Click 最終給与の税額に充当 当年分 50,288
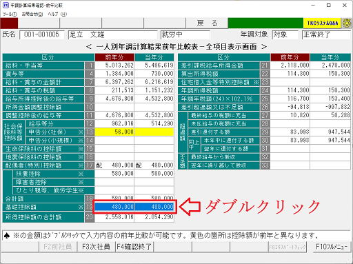The height and width of the screenshot is (264, 353). click(330, 115)
